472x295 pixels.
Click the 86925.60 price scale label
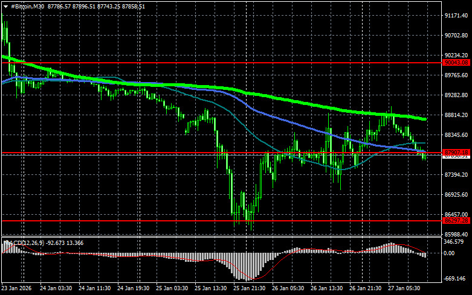[x=456, y=195]
